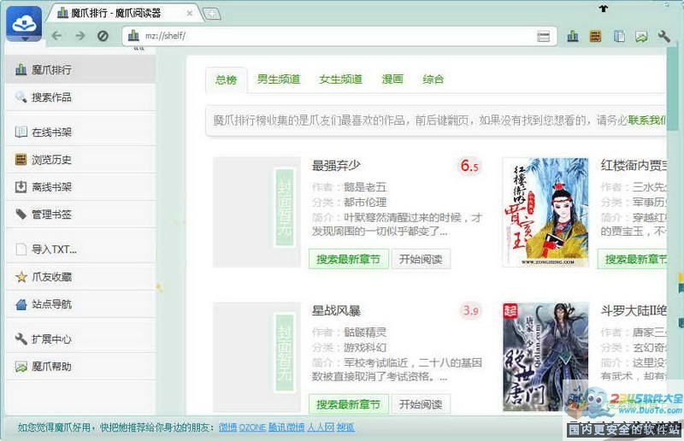Click the 离线书架 download icon
684x441 pixels.
click(x=21, y=186)
